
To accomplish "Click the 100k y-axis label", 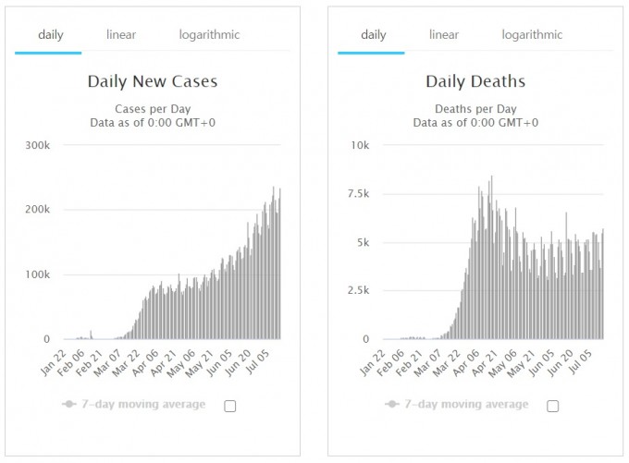I will tap(36, 274).
